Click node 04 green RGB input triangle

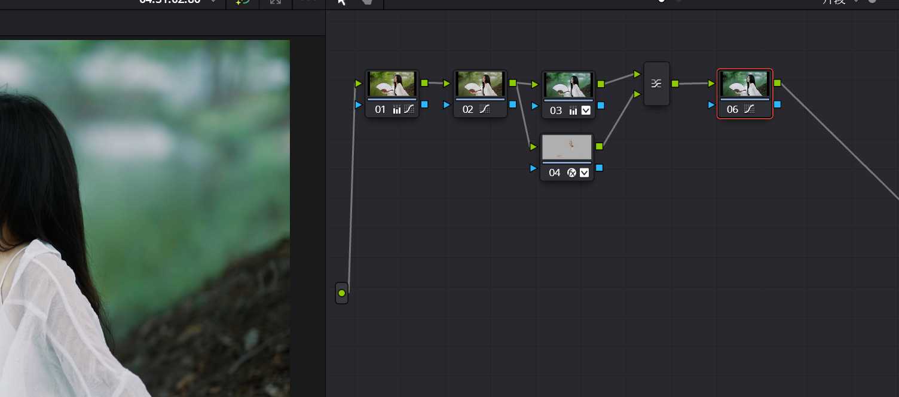533,147
